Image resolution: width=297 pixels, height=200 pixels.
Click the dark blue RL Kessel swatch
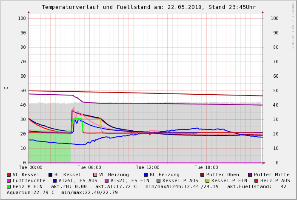click(50, 175)
